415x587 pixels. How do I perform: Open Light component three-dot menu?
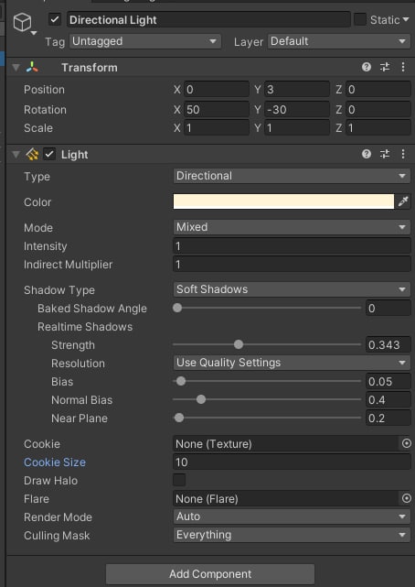[403, 154]
